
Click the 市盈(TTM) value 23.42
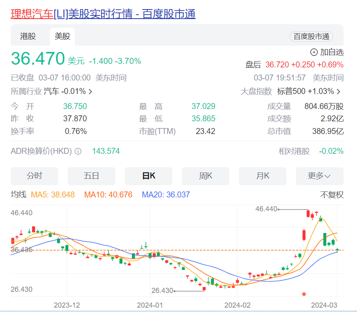click(x=205, y=131)
